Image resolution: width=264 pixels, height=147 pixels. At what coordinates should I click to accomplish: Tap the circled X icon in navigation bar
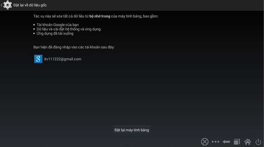click(205, 142)
